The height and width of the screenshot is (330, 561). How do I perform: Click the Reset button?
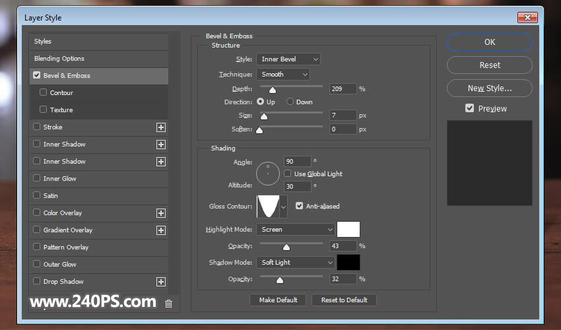[490, 65]
